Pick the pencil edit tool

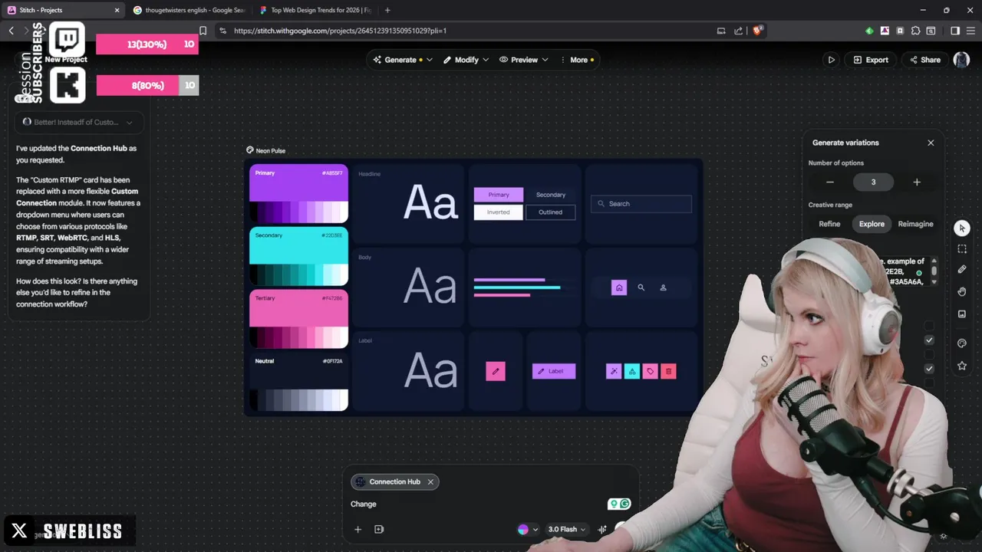(x=962, y=270)
